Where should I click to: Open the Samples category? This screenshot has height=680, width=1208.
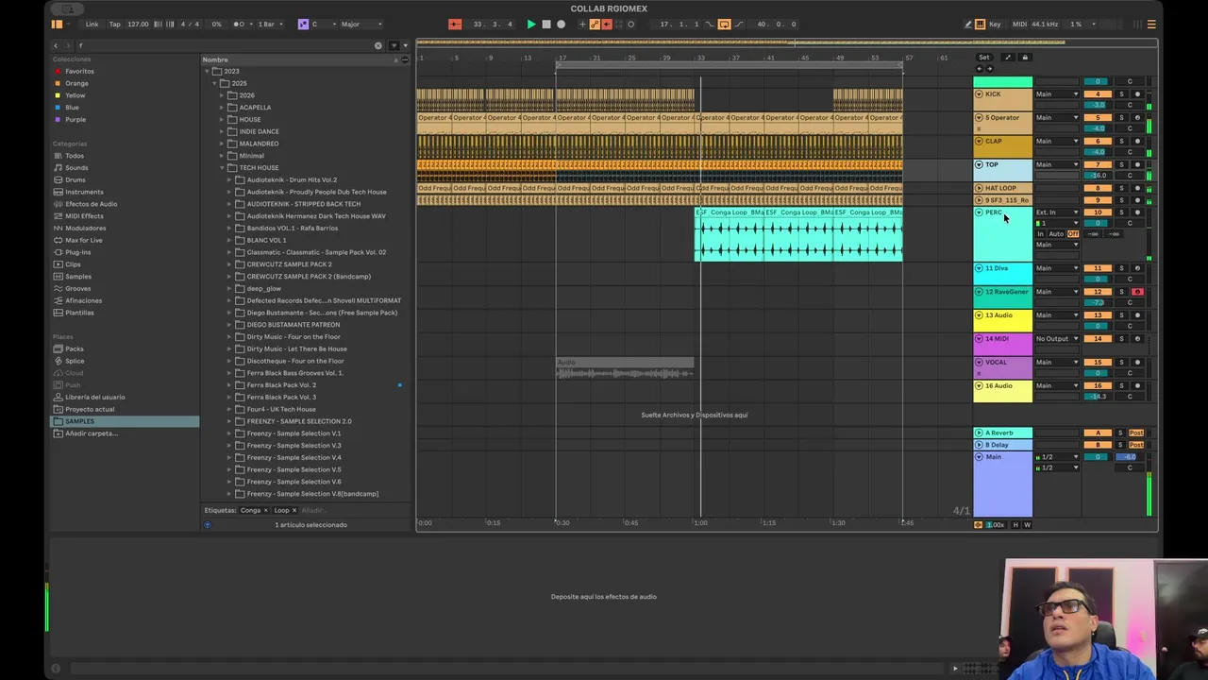(78, 277)
